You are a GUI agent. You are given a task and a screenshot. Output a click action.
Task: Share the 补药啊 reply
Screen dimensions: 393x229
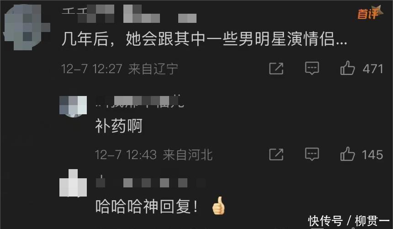(276, 154)
